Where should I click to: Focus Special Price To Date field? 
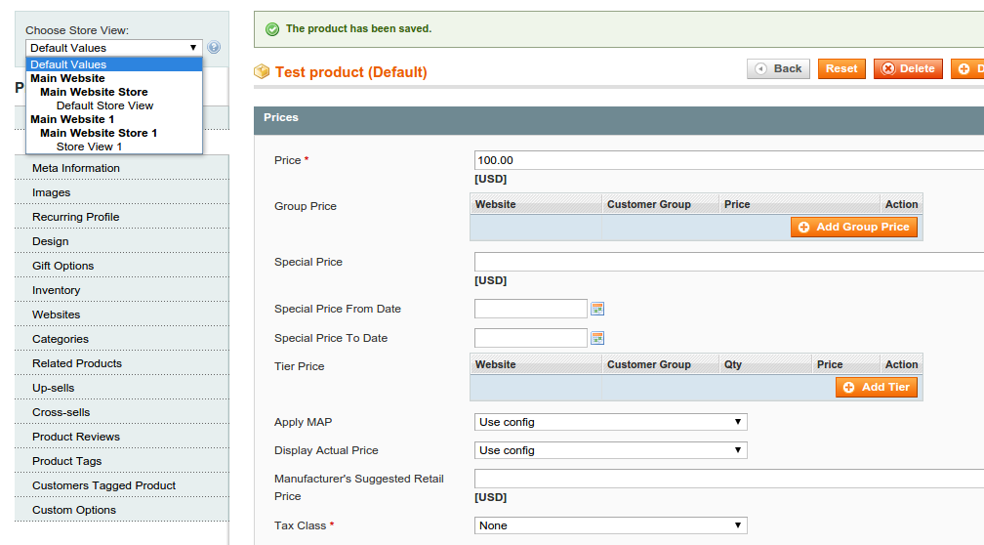[x=531, y=338]
